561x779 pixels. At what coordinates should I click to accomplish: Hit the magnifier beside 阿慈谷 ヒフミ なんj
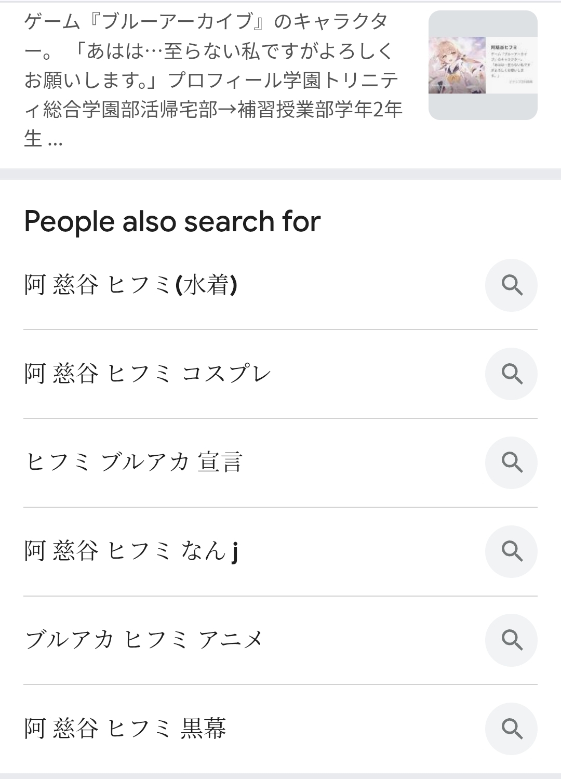pyautogui.click(x=512, y=551)
